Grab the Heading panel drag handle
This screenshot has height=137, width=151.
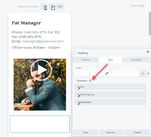click(75, 53)
